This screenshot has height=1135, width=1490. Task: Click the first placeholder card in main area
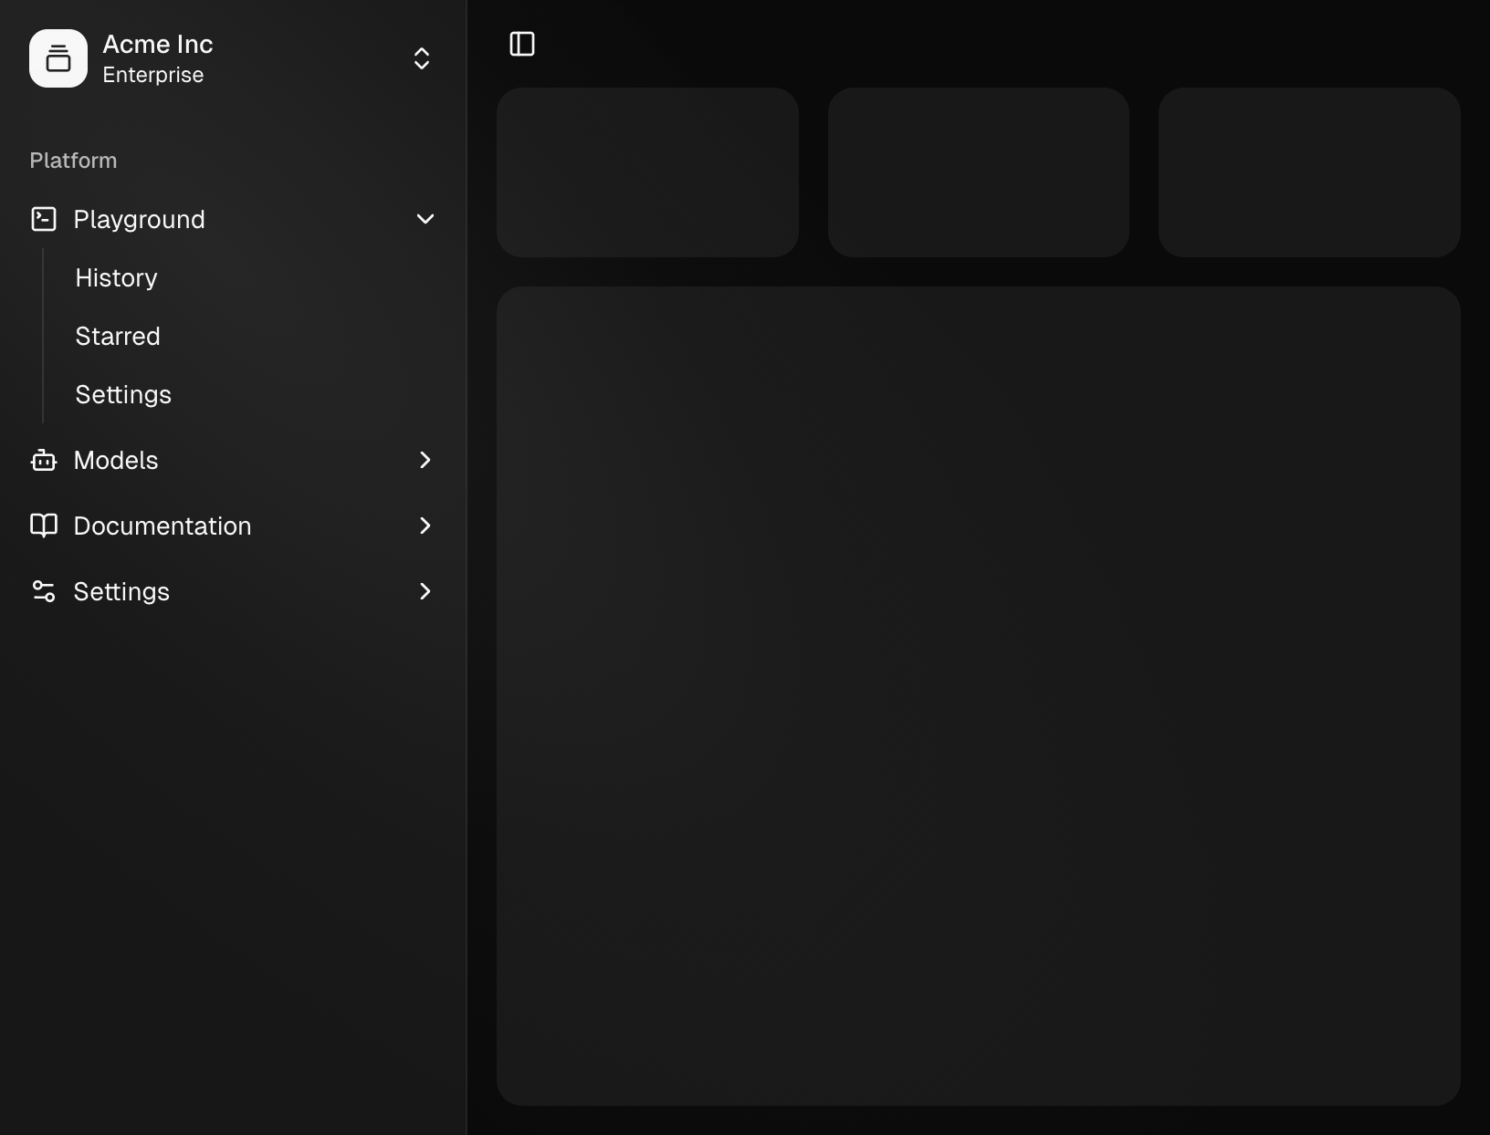[x=646, y=172]
